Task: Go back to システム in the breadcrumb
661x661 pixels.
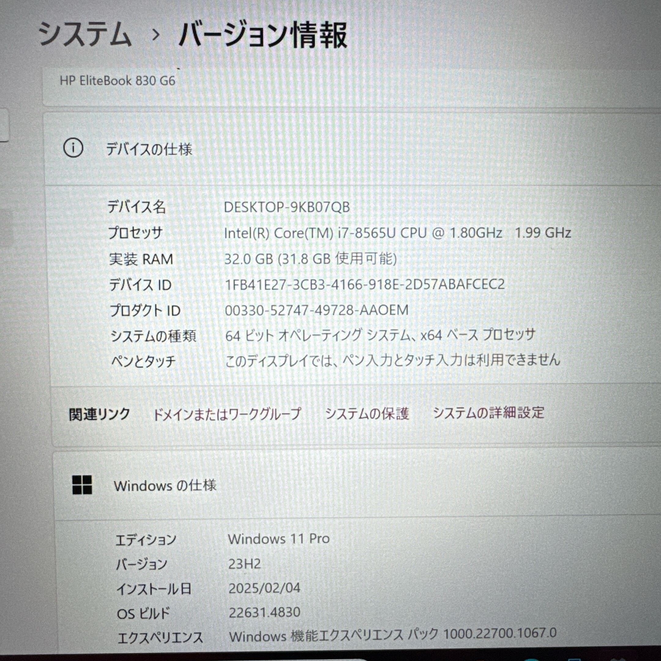Action: 84,34
